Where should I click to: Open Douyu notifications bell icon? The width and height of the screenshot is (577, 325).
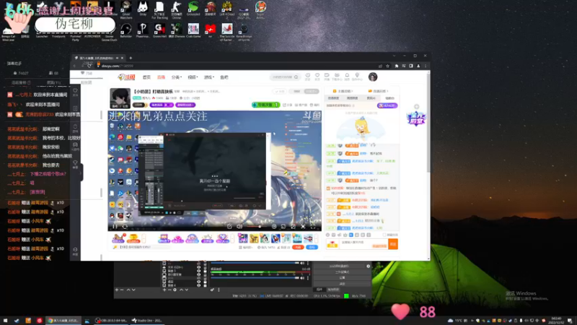pos(347,77)
